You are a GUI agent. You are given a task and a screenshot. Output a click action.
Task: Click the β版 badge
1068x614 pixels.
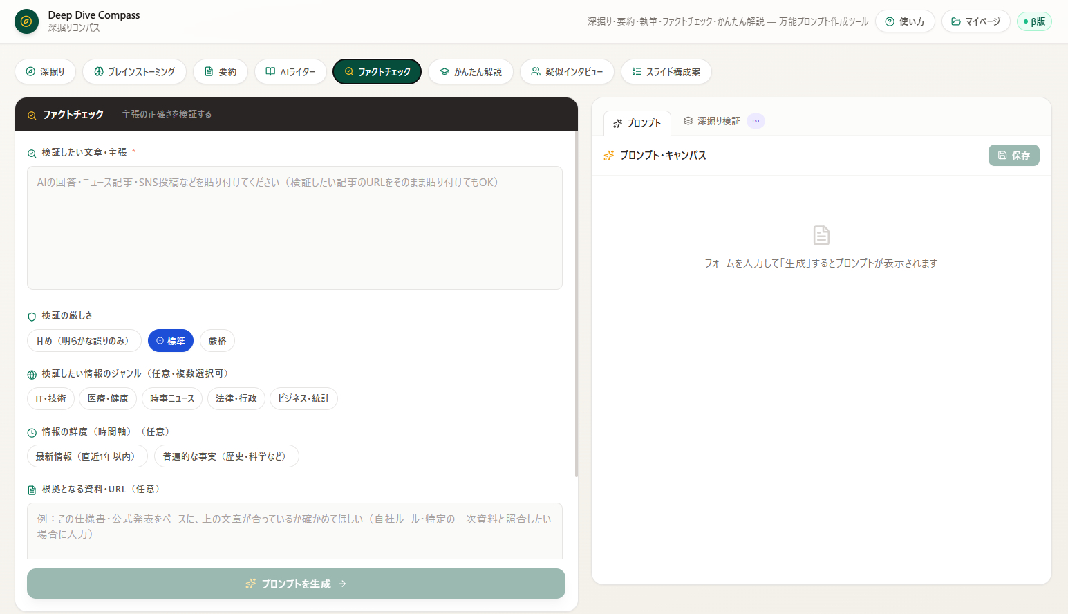(x=1034, y=21)
